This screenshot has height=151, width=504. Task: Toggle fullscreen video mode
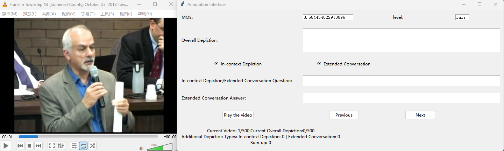tap(51, 146)
